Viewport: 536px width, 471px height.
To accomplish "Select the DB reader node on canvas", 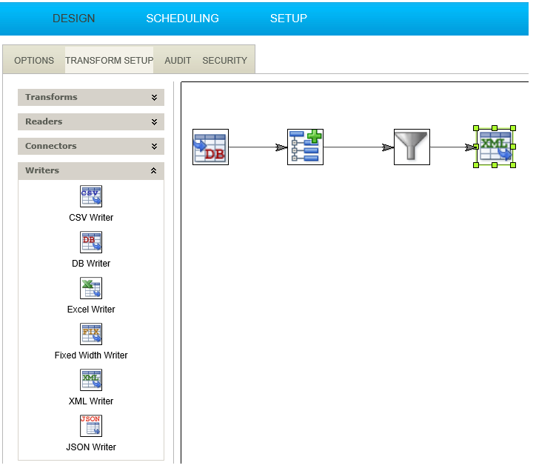I will tap(210, 147).
